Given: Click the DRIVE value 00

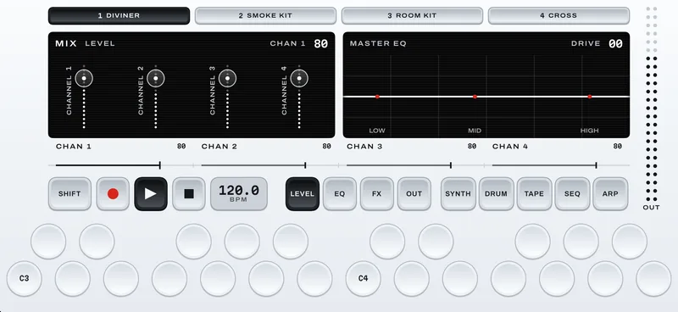Looking at the screenshot, I should (x=615, y=44).
